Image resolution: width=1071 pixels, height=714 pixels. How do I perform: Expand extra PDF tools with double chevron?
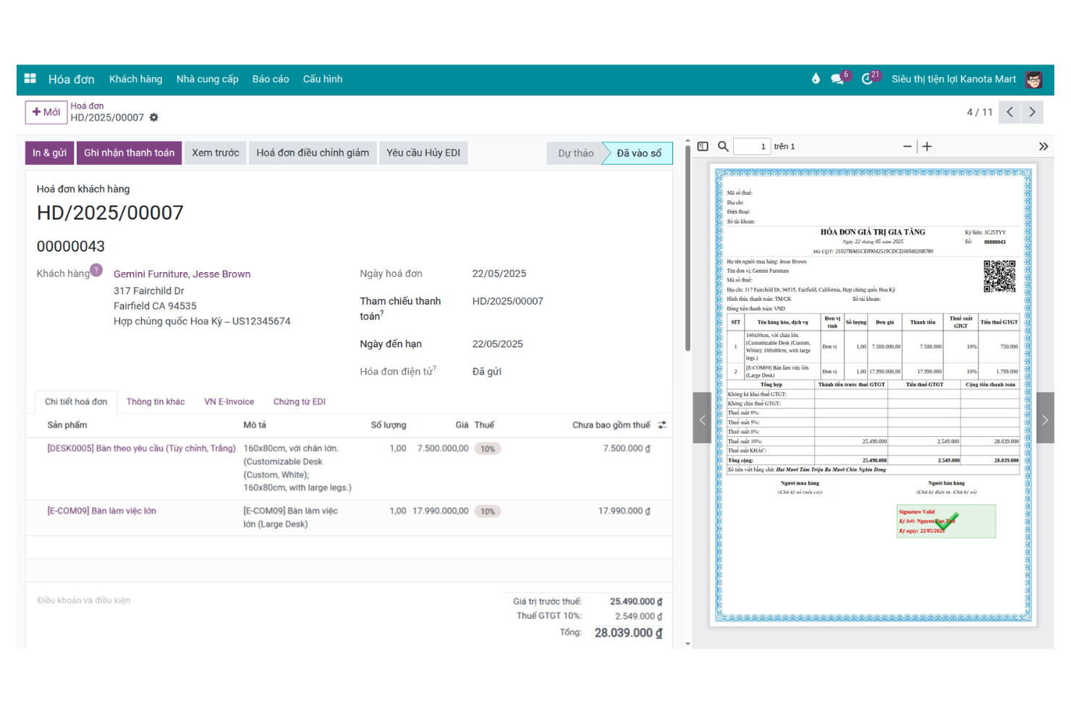[1044, 146]
